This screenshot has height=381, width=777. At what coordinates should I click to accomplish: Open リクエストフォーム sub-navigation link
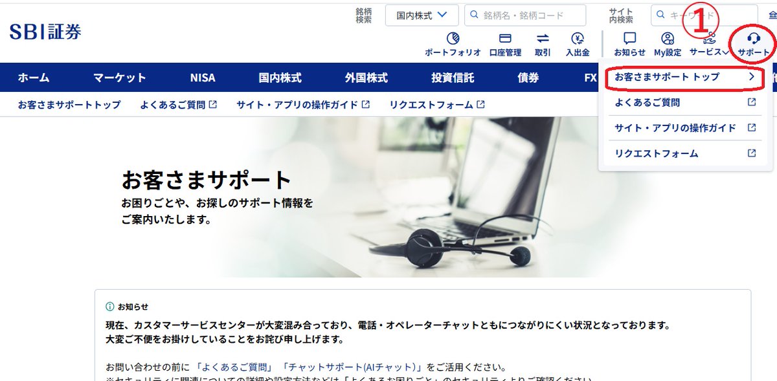(437, 104)
